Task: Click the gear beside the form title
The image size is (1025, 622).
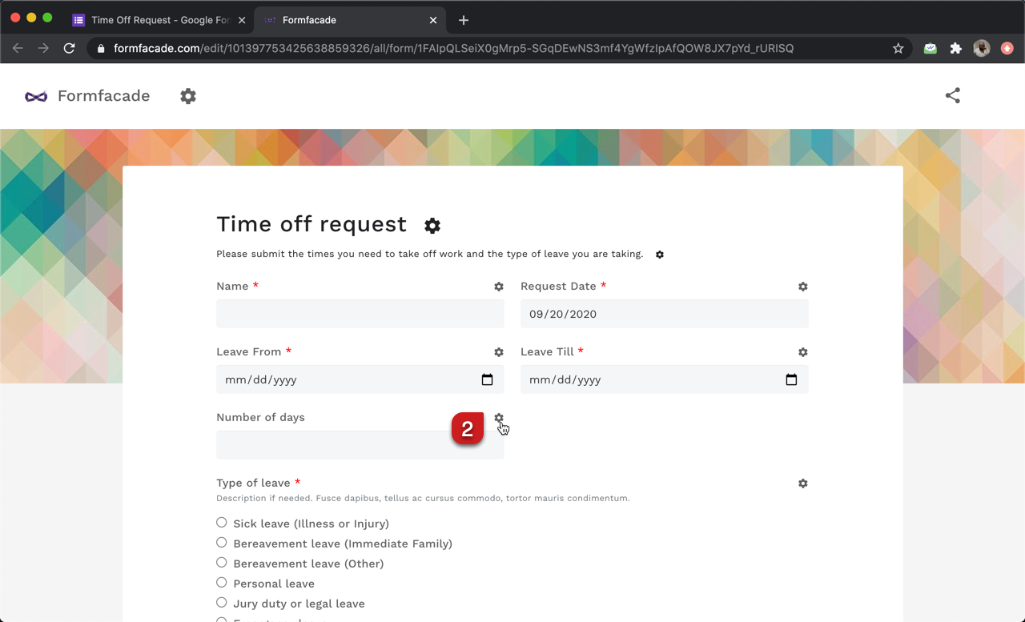Action: tap(432, 225)
